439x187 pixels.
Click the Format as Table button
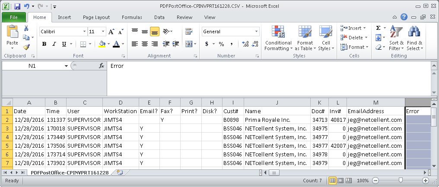coord(305,39)
